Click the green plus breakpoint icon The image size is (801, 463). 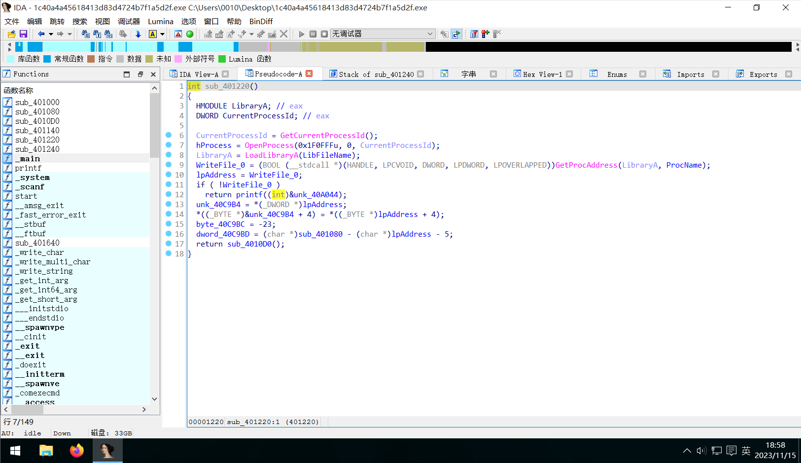486,34
